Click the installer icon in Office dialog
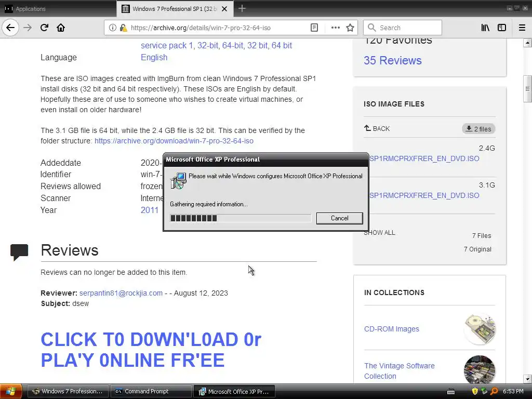This screenshot has height=399, width=532. 178,181
